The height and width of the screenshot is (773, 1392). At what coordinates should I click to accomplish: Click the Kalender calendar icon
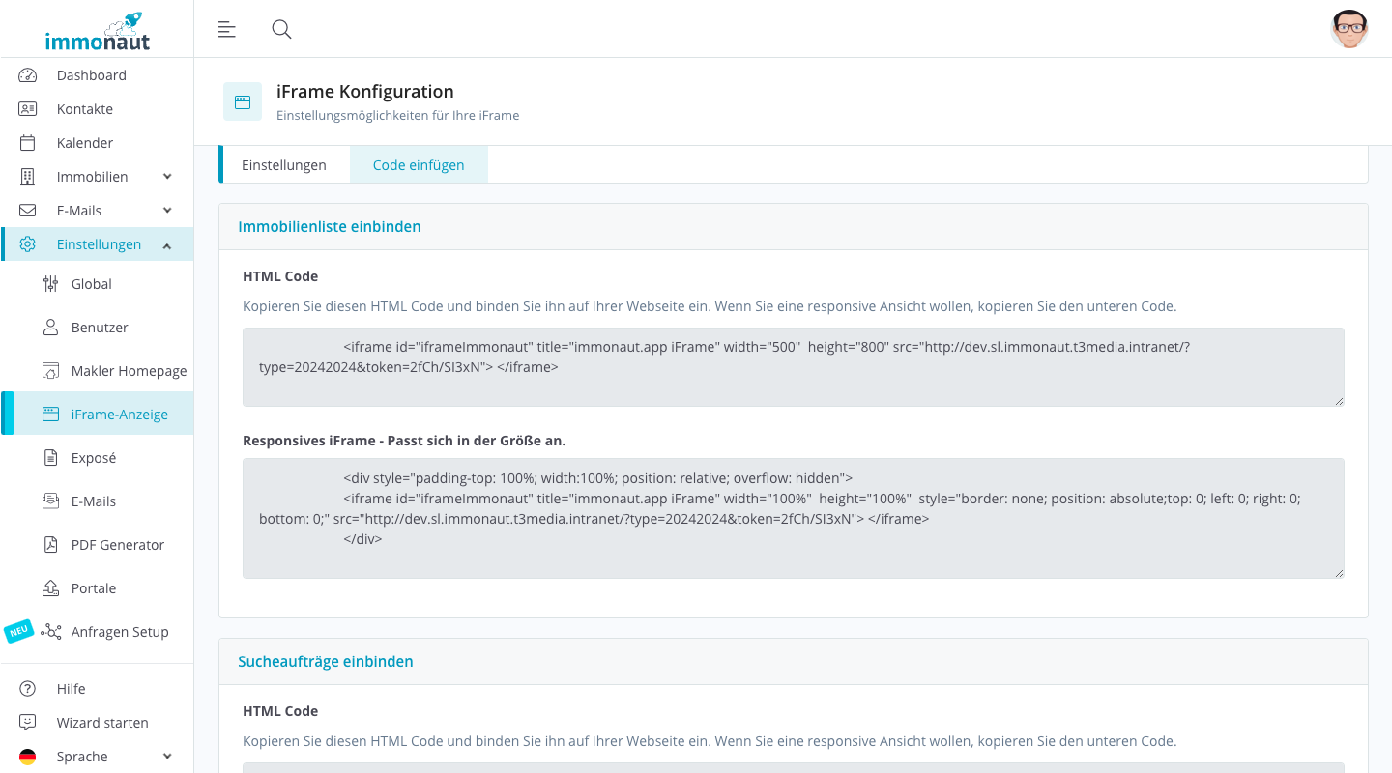tap(27, 143)
